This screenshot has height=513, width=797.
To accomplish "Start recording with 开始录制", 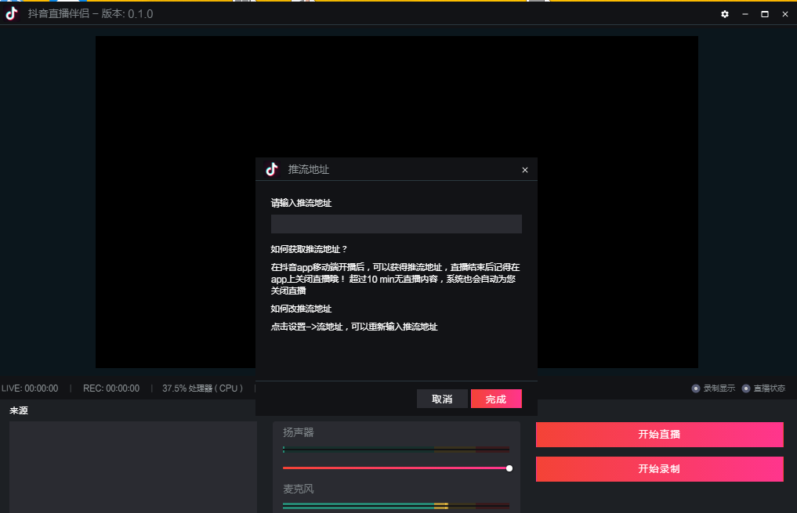I will pyautogui.click(x=659, y=469).
